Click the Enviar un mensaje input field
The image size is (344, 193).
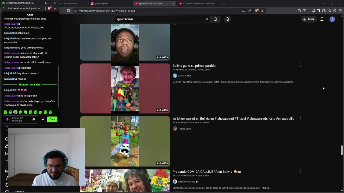(21, 119)
